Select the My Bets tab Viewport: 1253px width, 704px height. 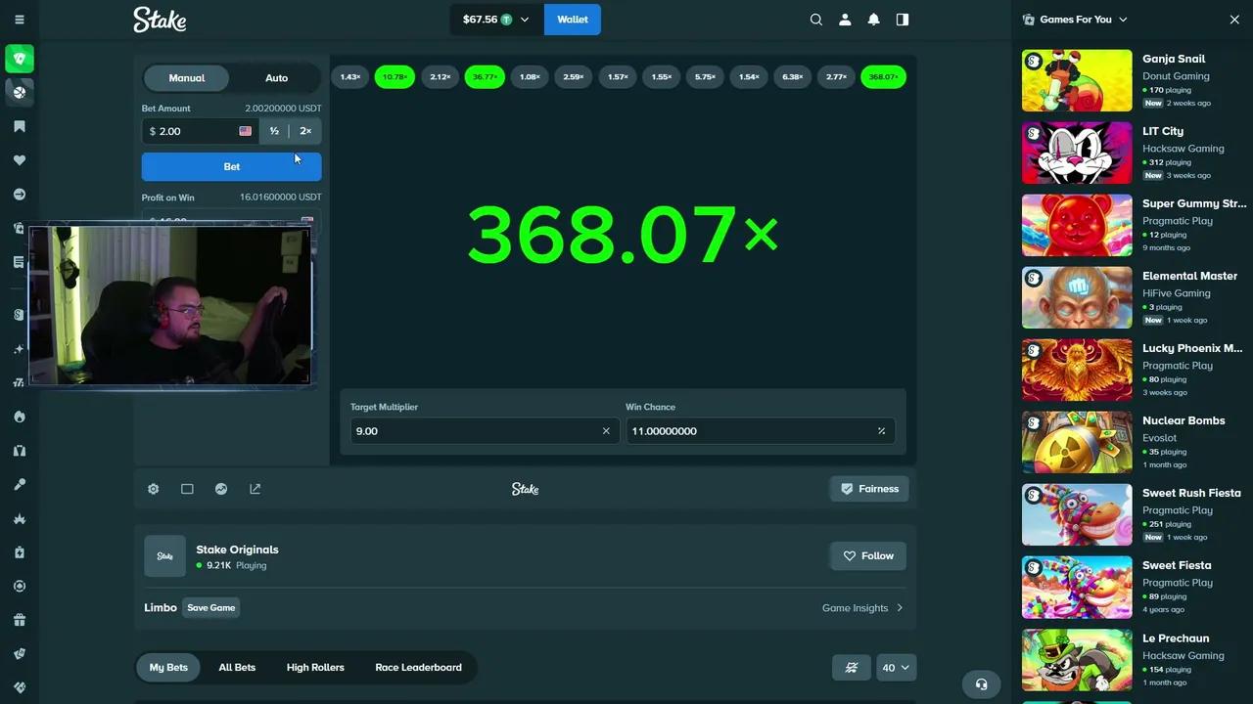click(x=168, y=668)
